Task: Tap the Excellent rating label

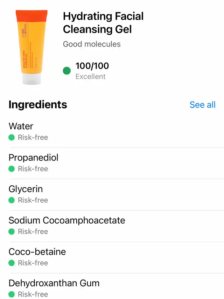Action: click(x=91, y=76)
